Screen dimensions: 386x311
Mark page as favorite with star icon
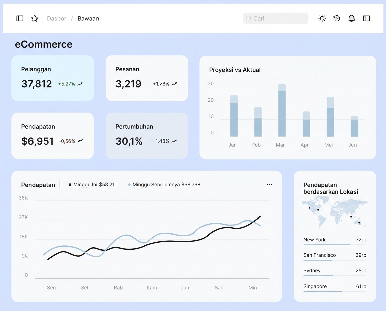[35, 18]
